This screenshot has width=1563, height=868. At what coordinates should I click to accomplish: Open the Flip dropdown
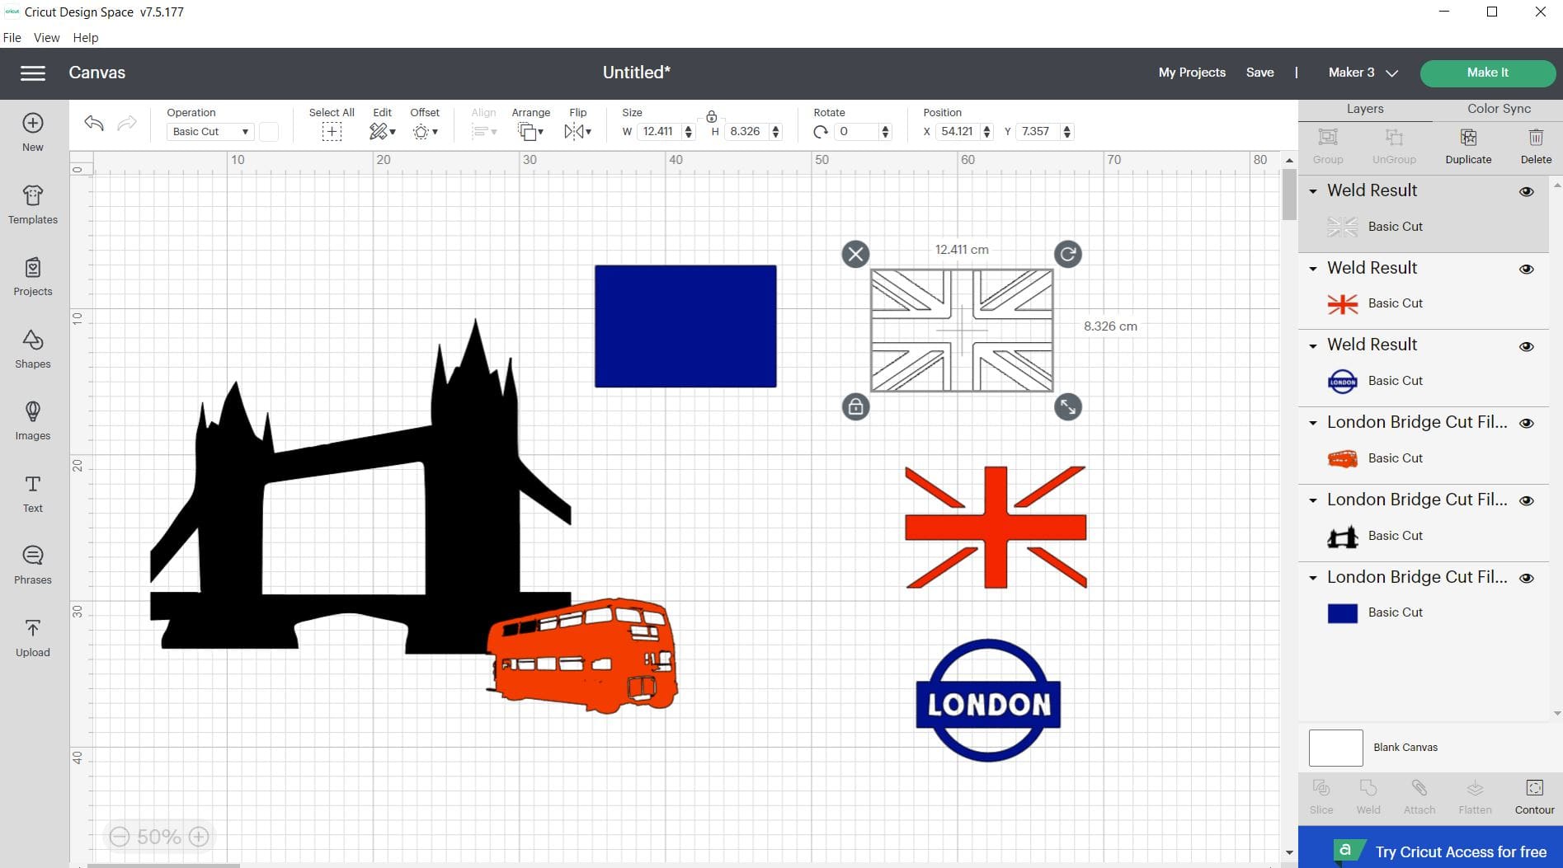pyautogui.click(x=578, y=131)
